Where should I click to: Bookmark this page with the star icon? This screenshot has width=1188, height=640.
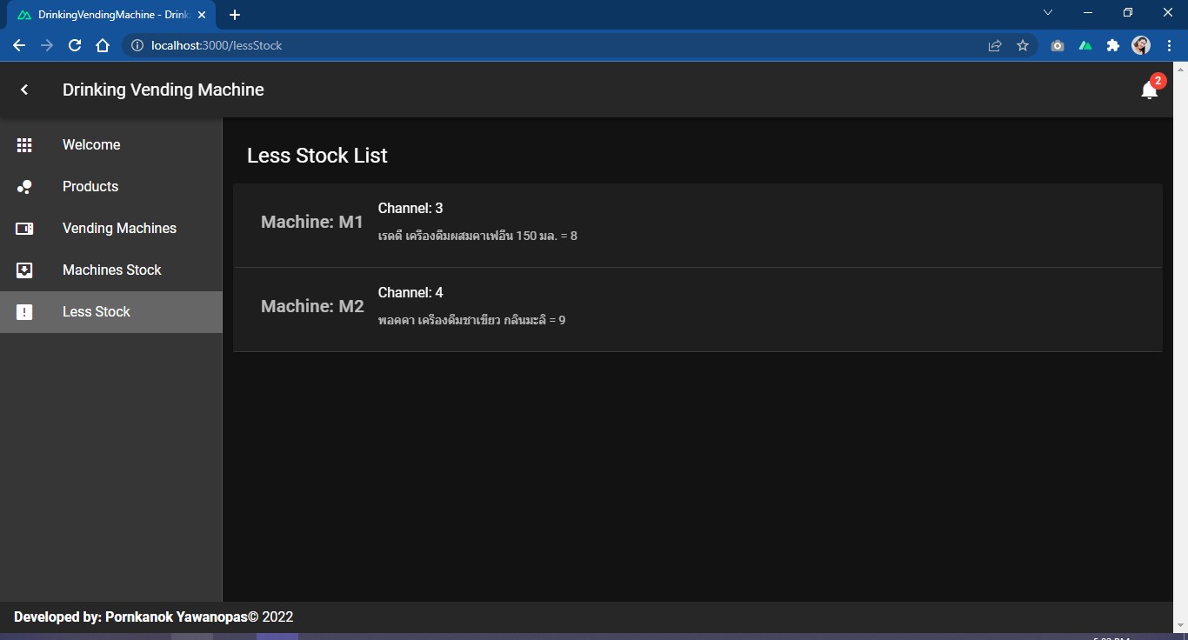point(1023,45)
